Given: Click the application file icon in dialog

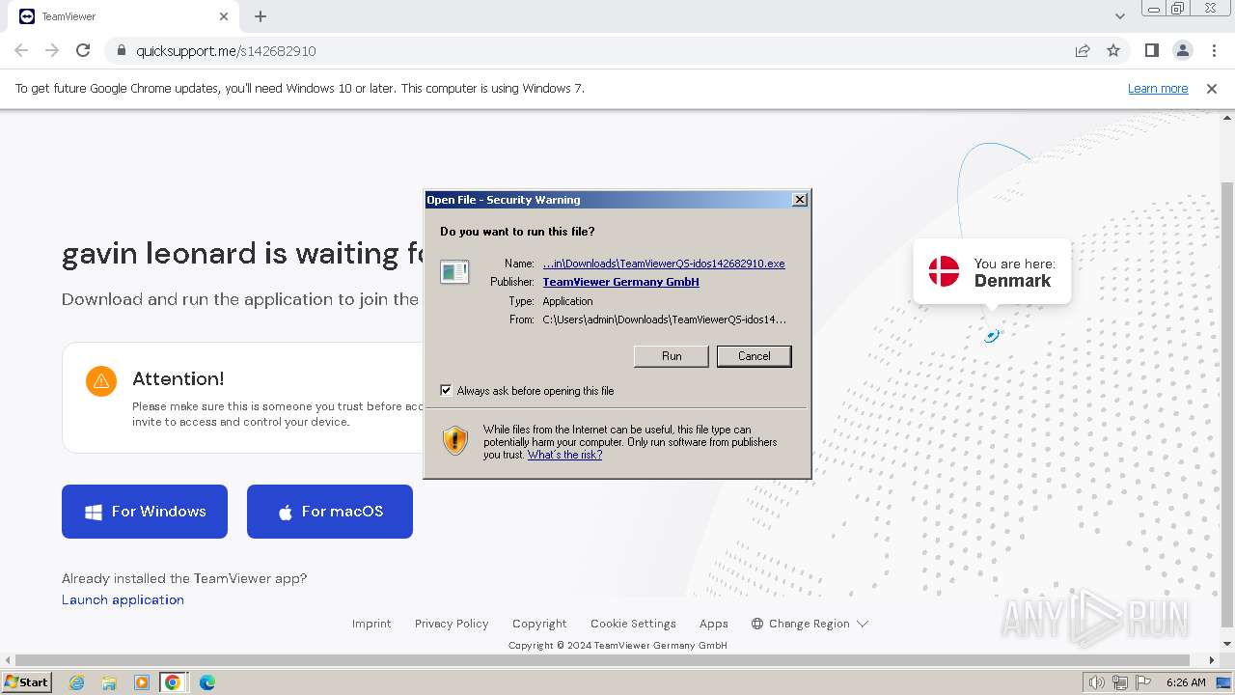Looking at the screenshot, I should point(454,272).
